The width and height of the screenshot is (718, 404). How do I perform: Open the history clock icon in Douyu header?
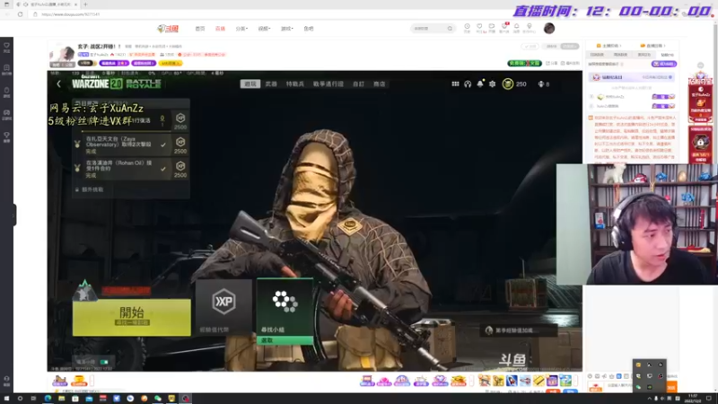coord(467,27)
